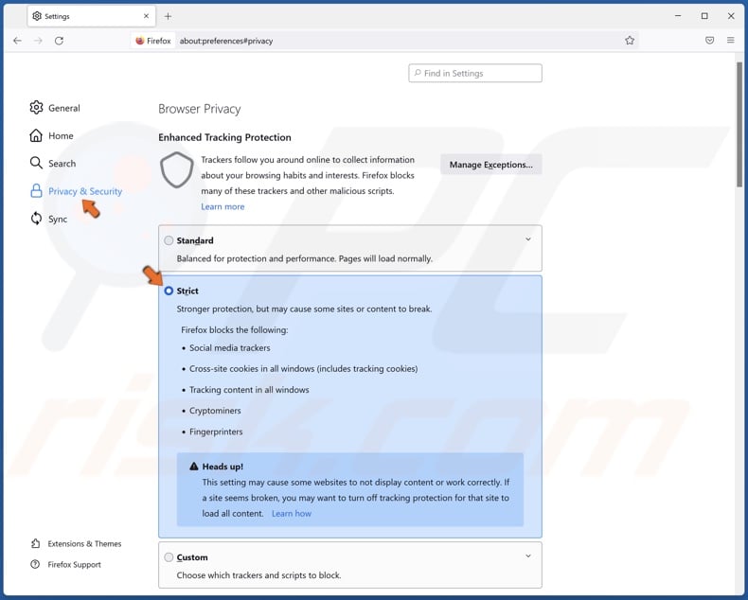Expand the Standard protection details chevron
The width and height of the screenshot is (748, 600).
pyautogui.click(x=528, y=238)
